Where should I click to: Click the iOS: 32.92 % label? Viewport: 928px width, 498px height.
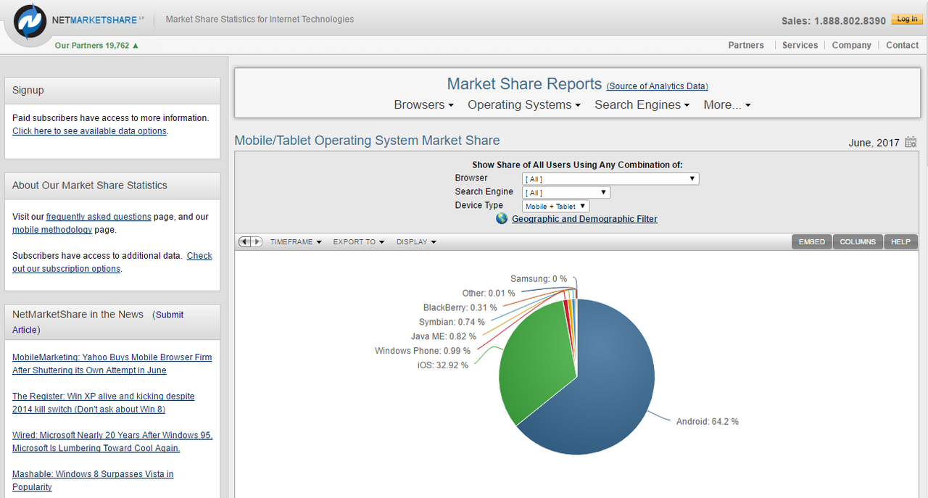click(x=442, y=365)
